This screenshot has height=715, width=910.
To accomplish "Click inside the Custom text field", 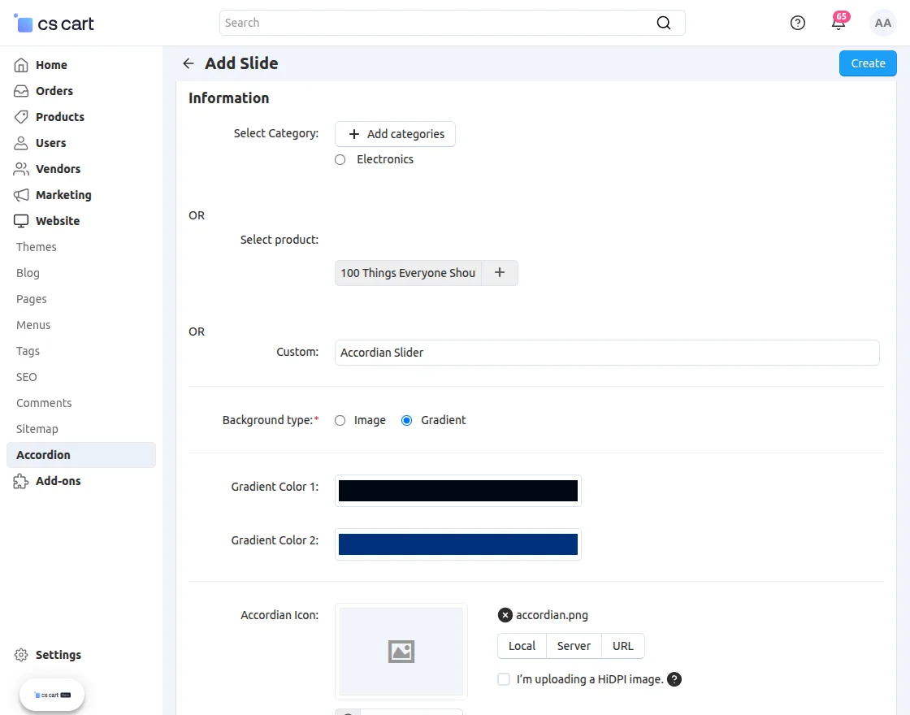I will coord(607,353).
